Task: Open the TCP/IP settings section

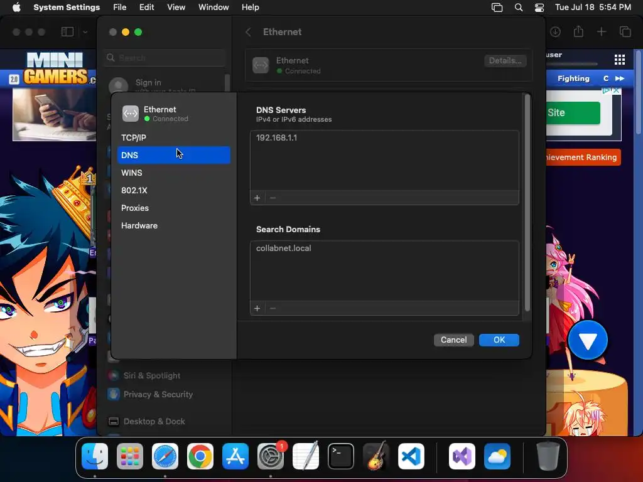Action: 174,137
